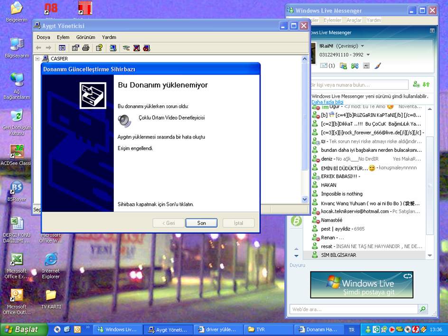The width and height of the screenshot is (448, 336).
Task: Click the TR language indicator in the taskbar
Action: (x=352, y=330)
